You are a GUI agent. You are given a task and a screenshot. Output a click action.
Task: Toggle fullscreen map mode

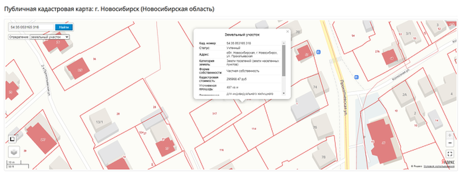(450, 154)
